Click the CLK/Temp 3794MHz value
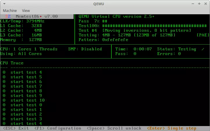The image size is (210, 131). pyautogui.click(x=35, y=21)
